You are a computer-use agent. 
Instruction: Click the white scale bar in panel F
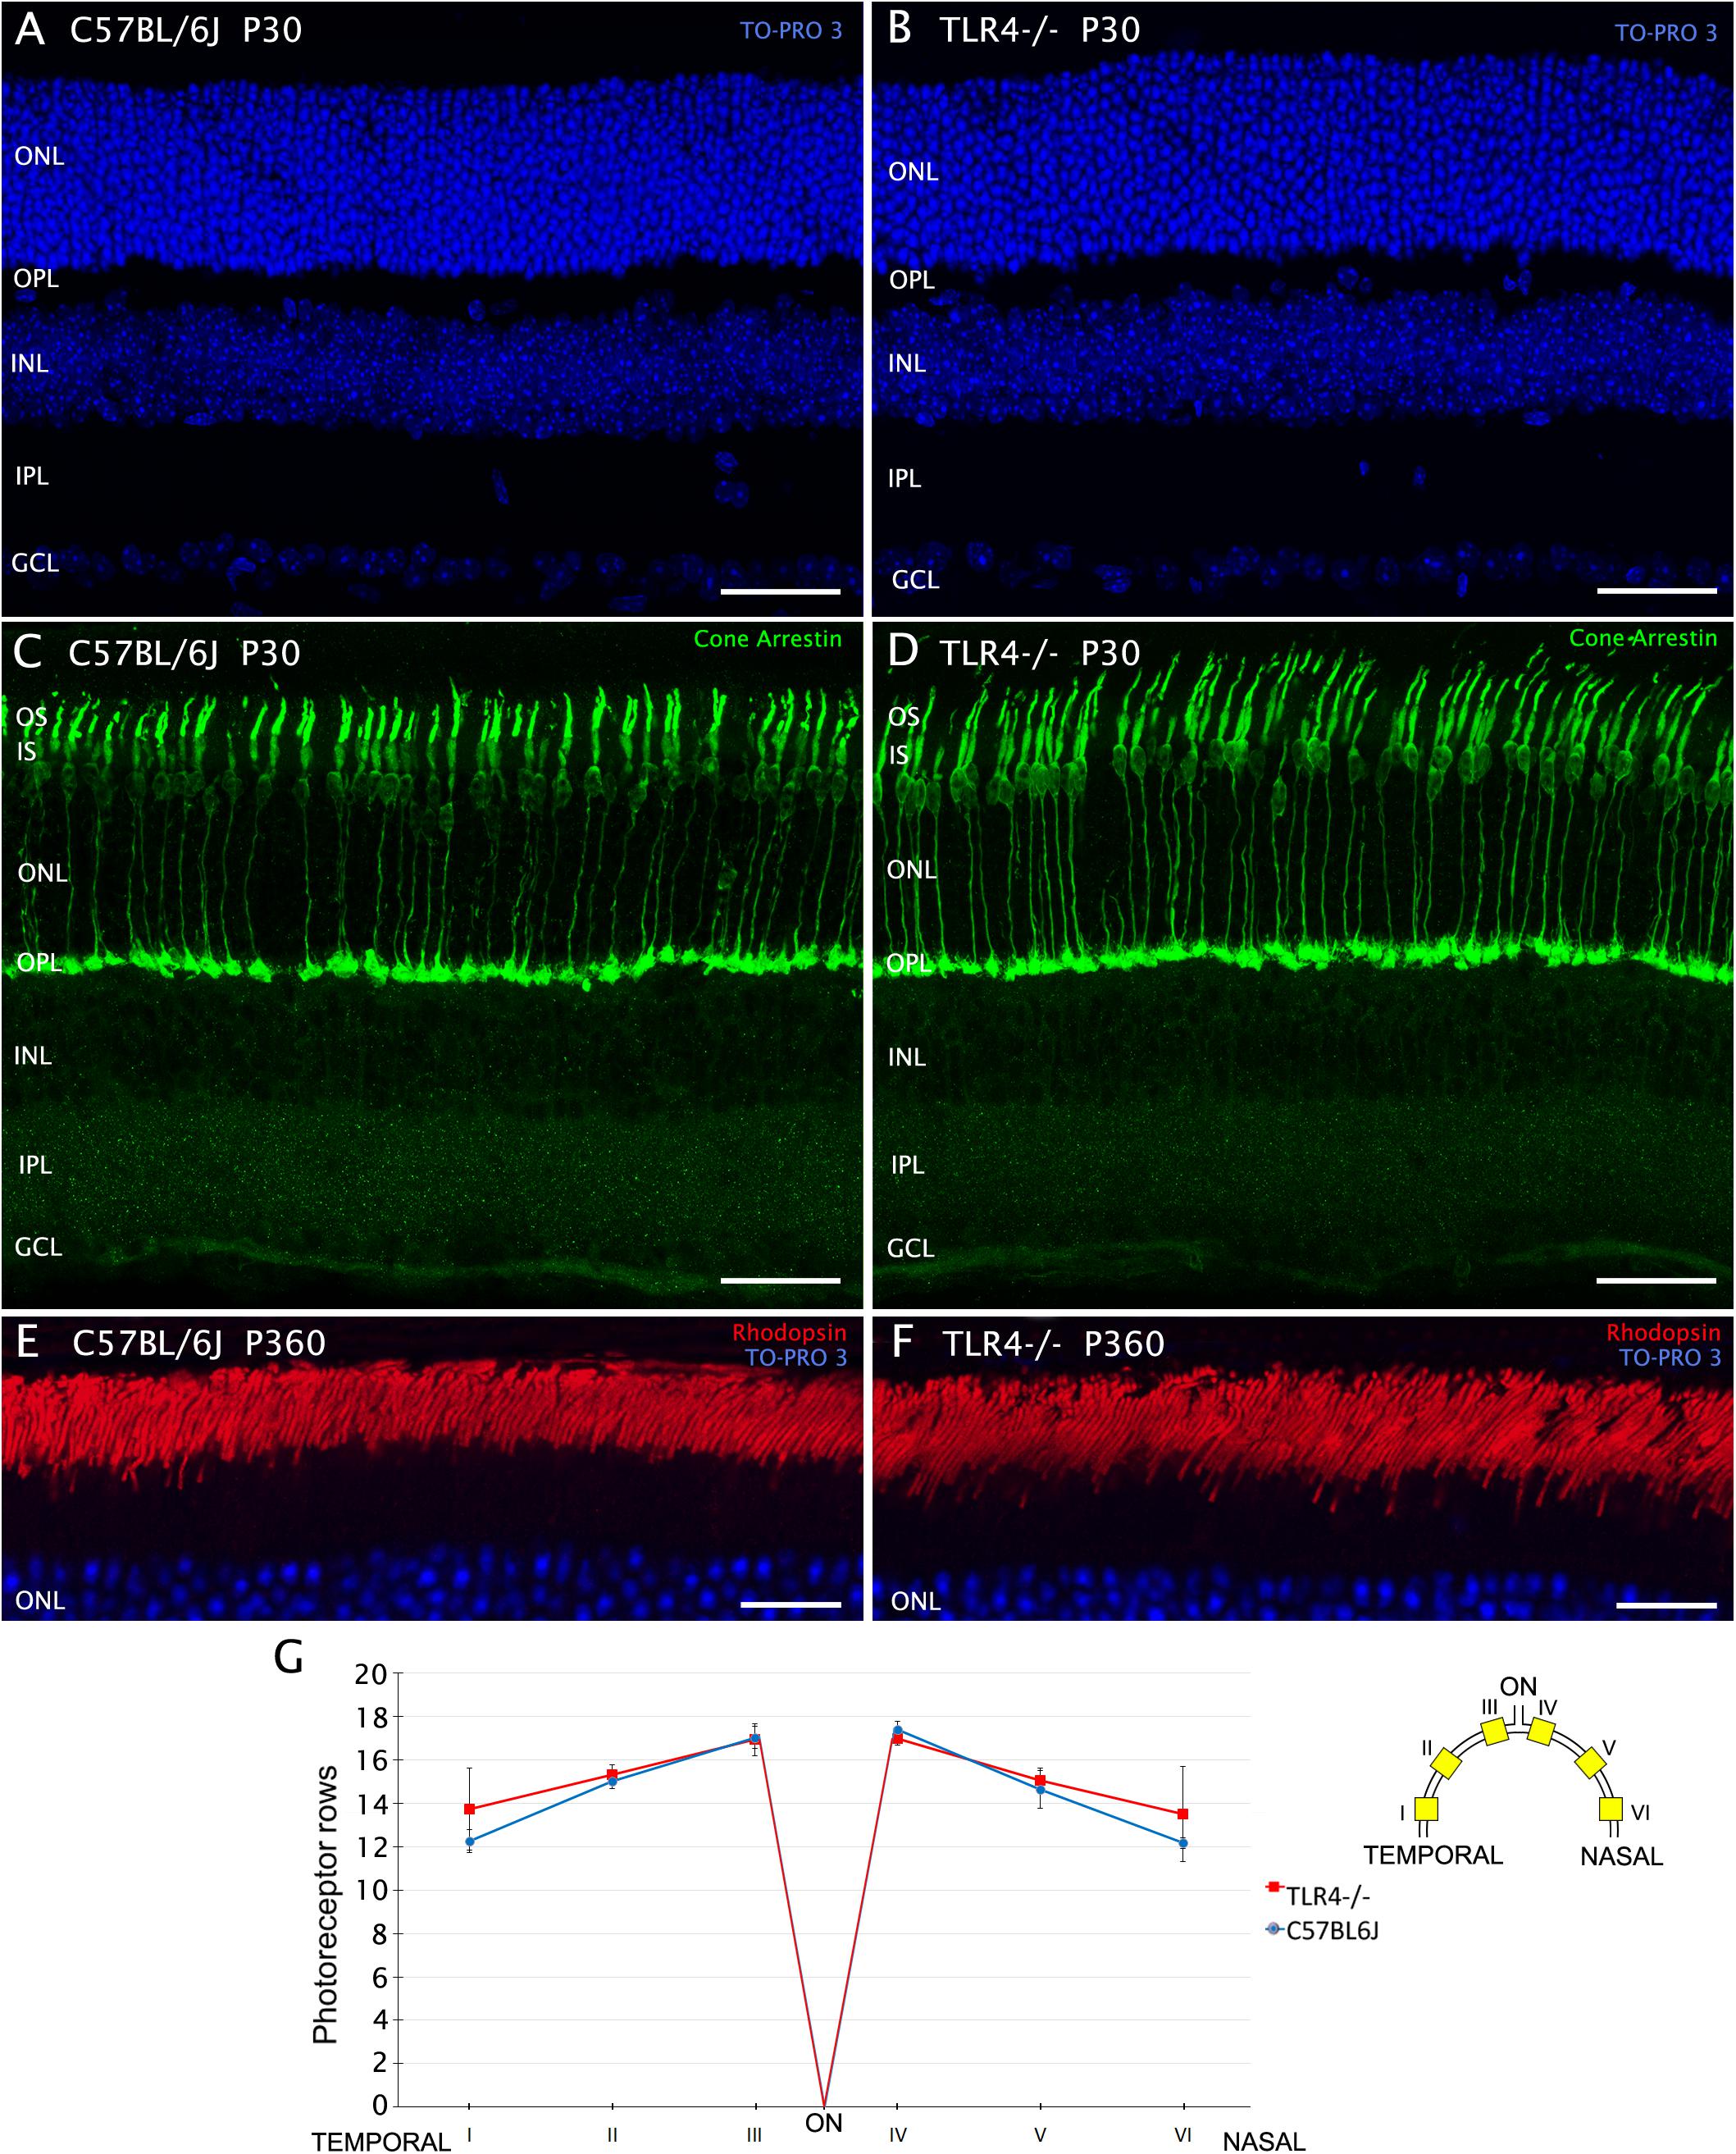tap(1666, 1605)
